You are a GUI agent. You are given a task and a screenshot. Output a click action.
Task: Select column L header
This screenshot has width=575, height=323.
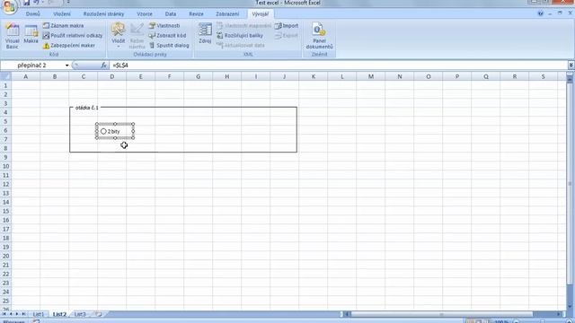point(342,76)
